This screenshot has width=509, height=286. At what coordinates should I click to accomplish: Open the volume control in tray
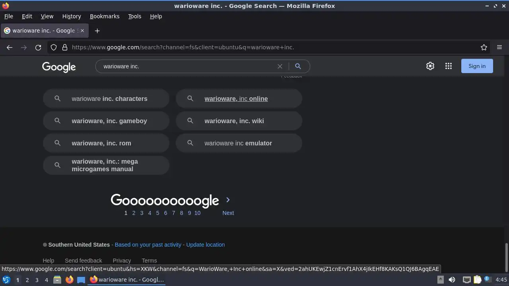click(452, 280)
